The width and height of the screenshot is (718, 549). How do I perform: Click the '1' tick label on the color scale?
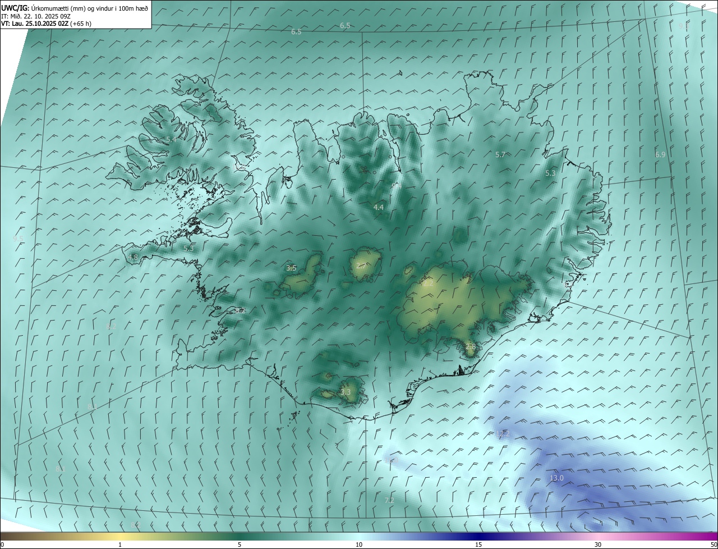[x=120, y=545]
